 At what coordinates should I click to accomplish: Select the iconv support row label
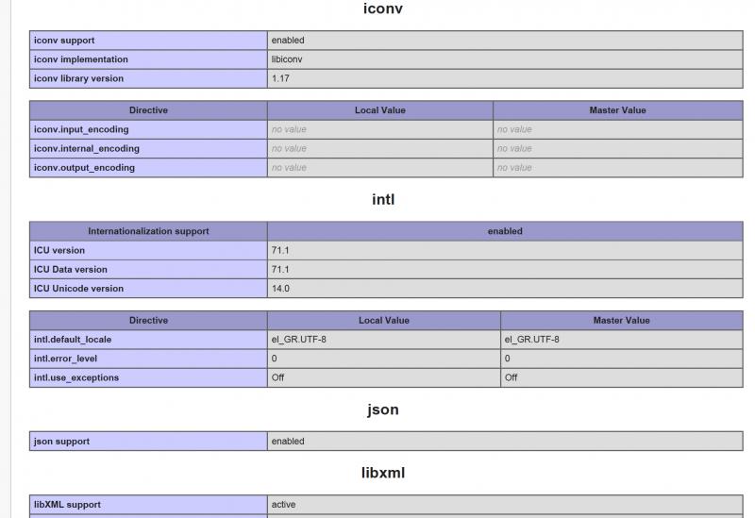coord(148,41)
